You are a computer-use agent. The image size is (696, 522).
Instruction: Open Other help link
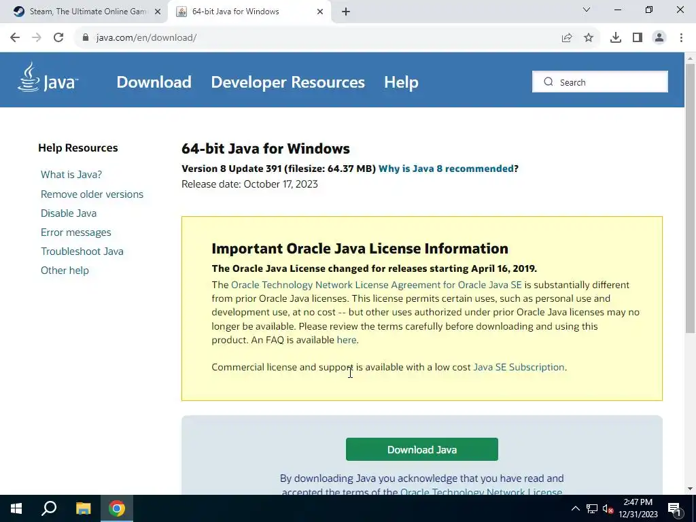pos(65,271)
